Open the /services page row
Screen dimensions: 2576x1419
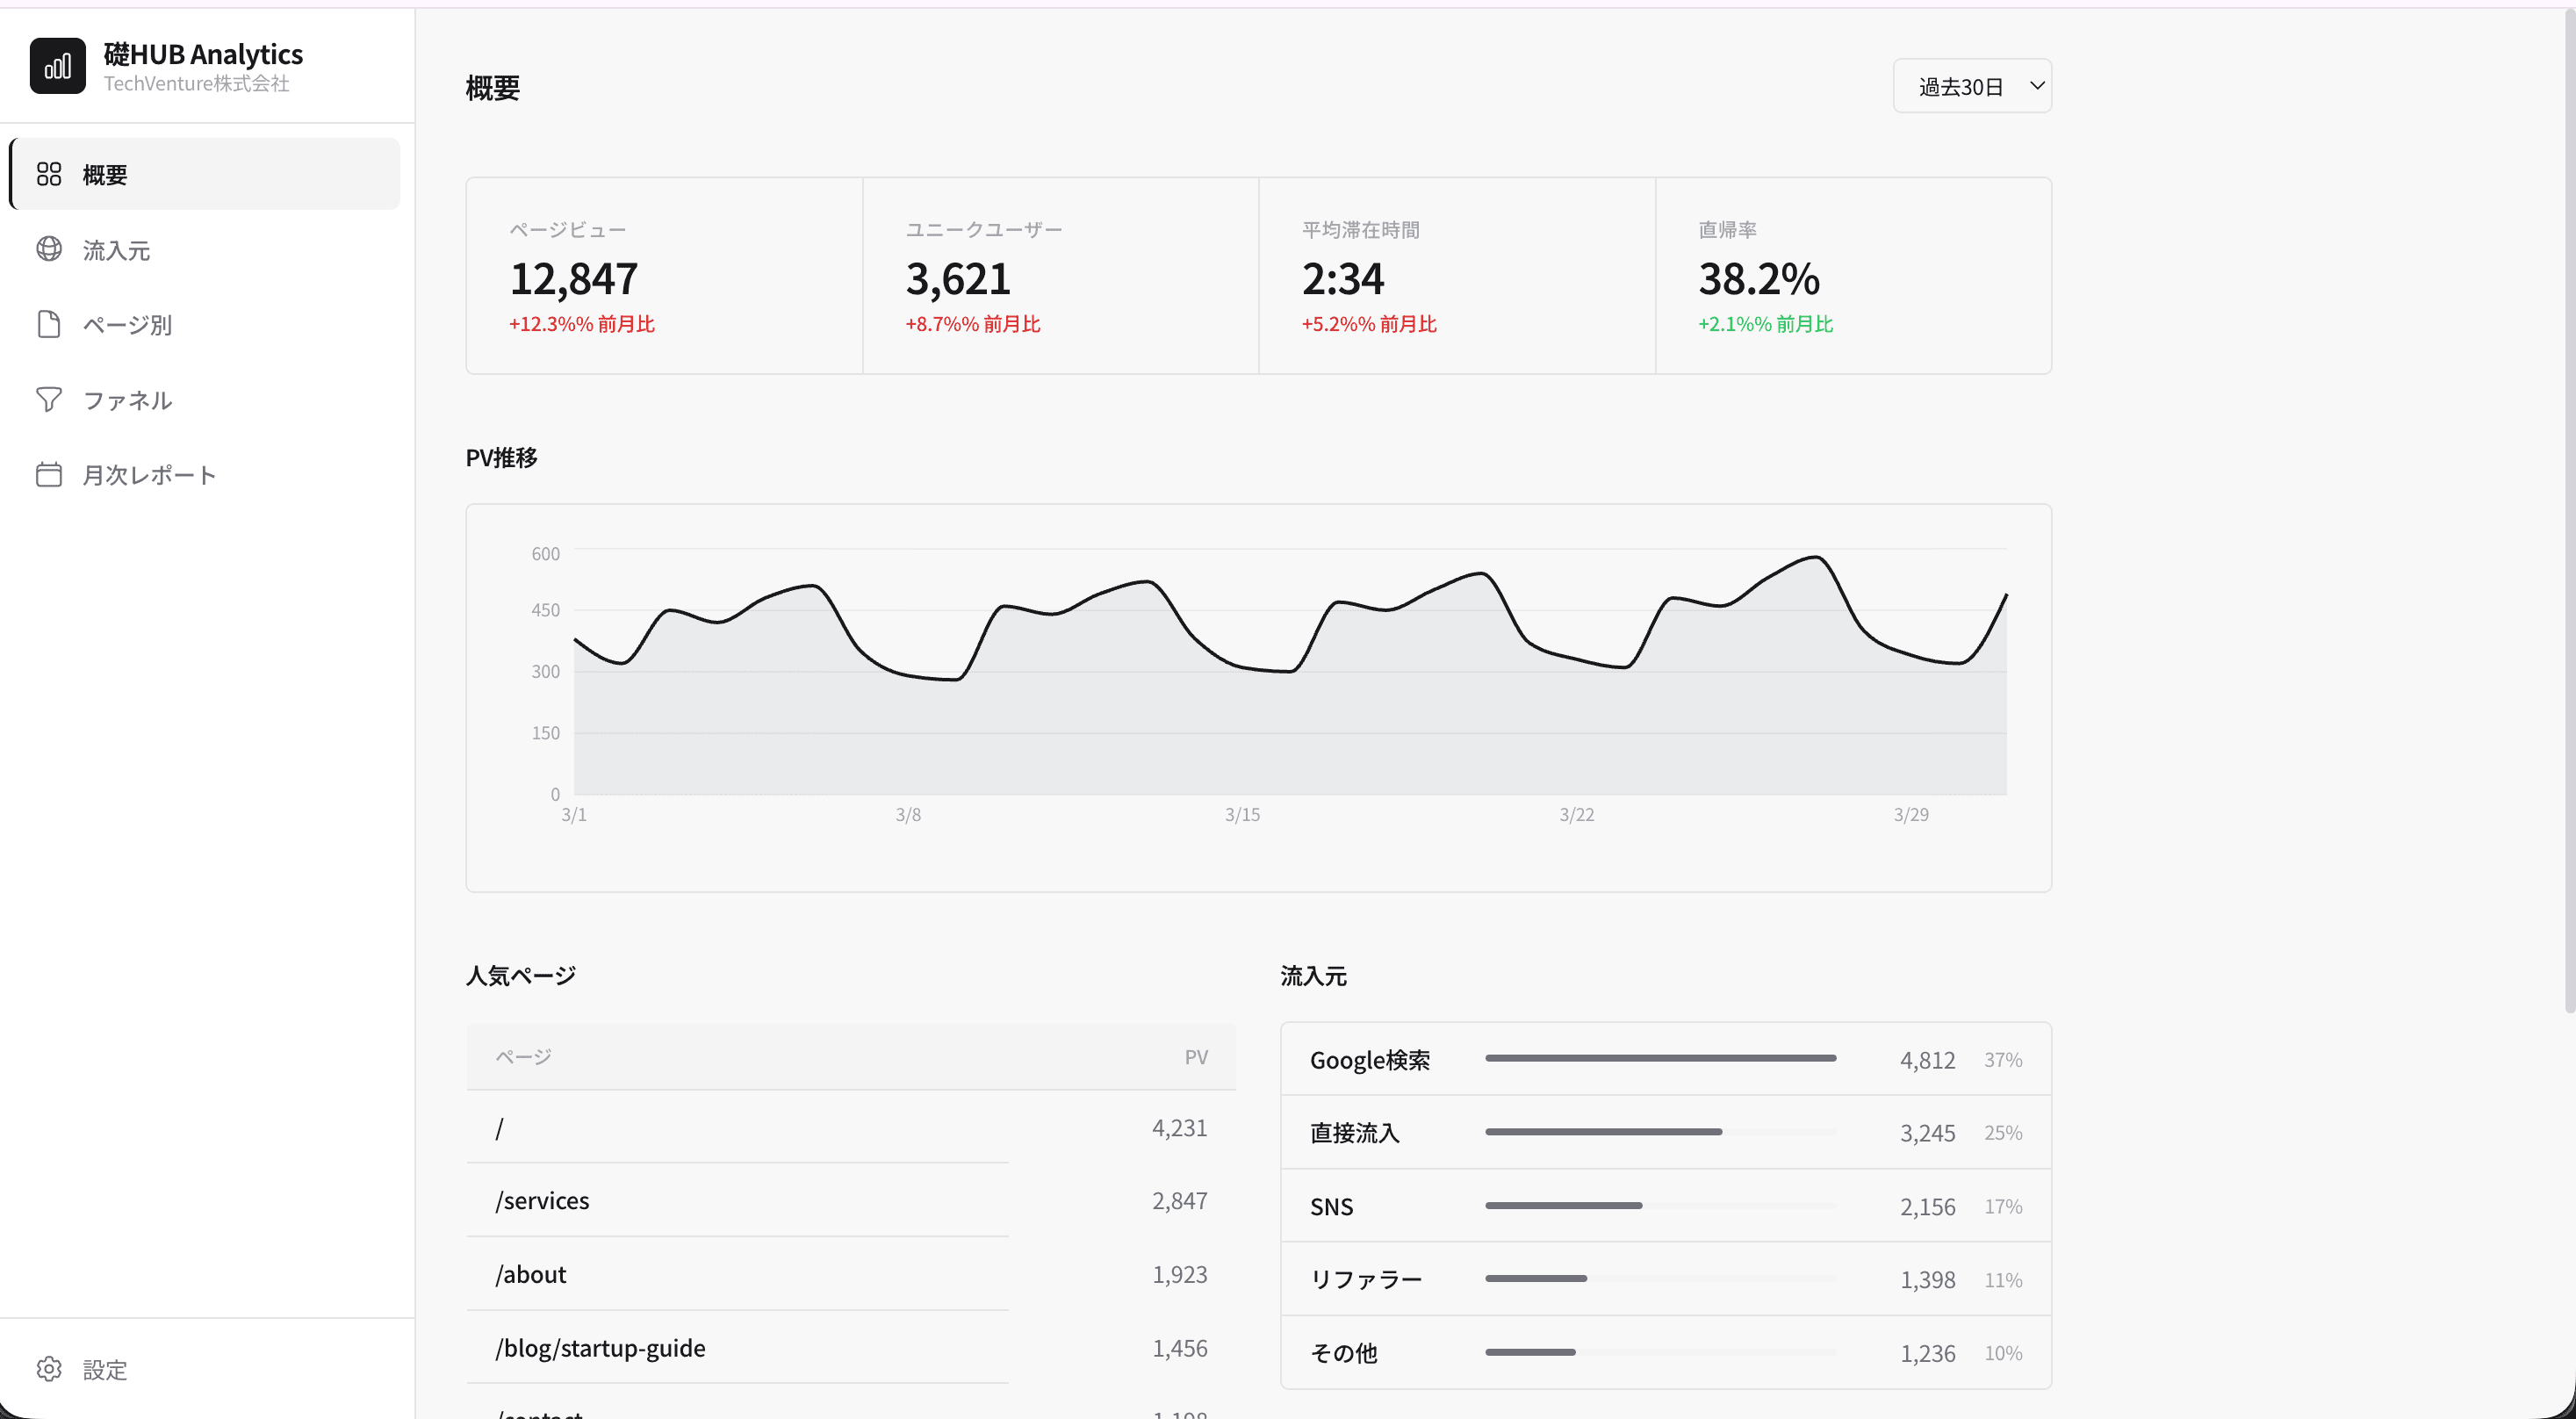[543, 1200]
